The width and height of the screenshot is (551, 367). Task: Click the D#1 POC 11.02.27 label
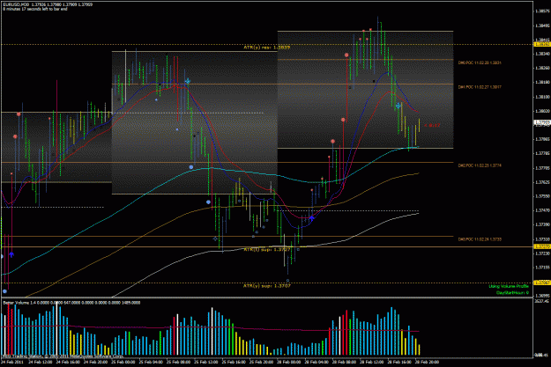point(480,87)
